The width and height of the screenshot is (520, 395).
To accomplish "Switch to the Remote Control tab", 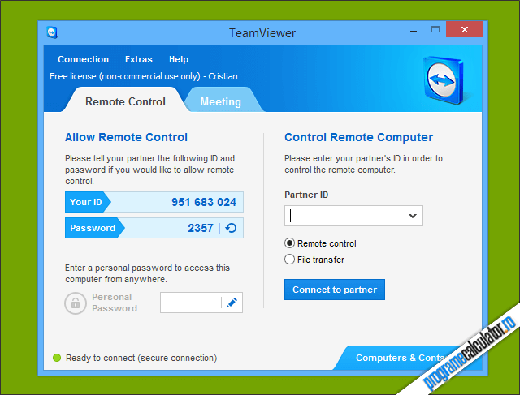I will point(125,101).
